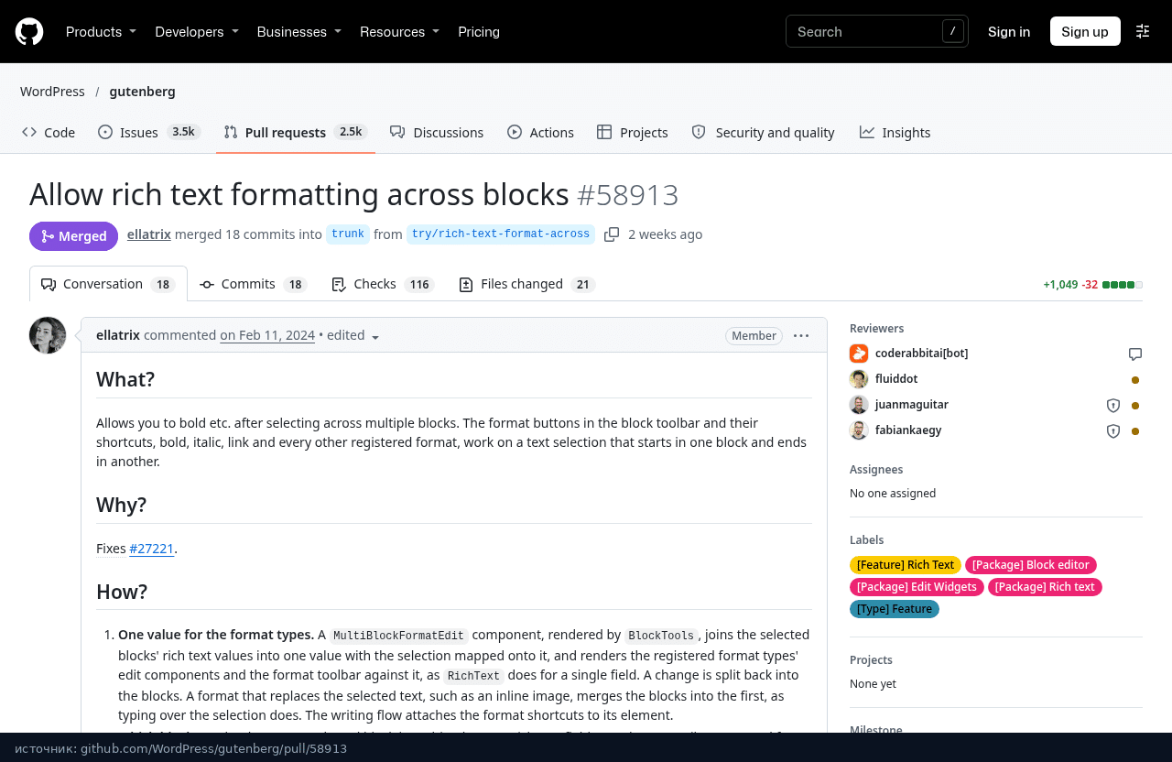
Task: View coderabbitai review comment icon
Action: click(x=1135, y=354)
